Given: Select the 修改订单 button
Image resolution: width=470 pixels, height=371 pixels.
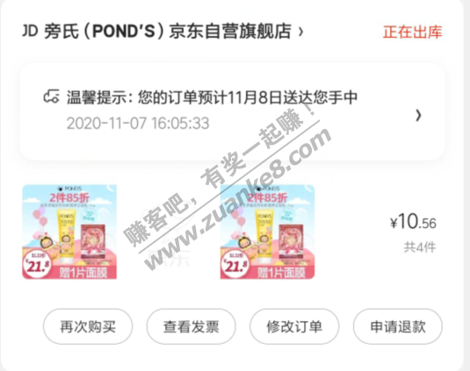Looking at the screenshot, I should [x=294, y=326].
